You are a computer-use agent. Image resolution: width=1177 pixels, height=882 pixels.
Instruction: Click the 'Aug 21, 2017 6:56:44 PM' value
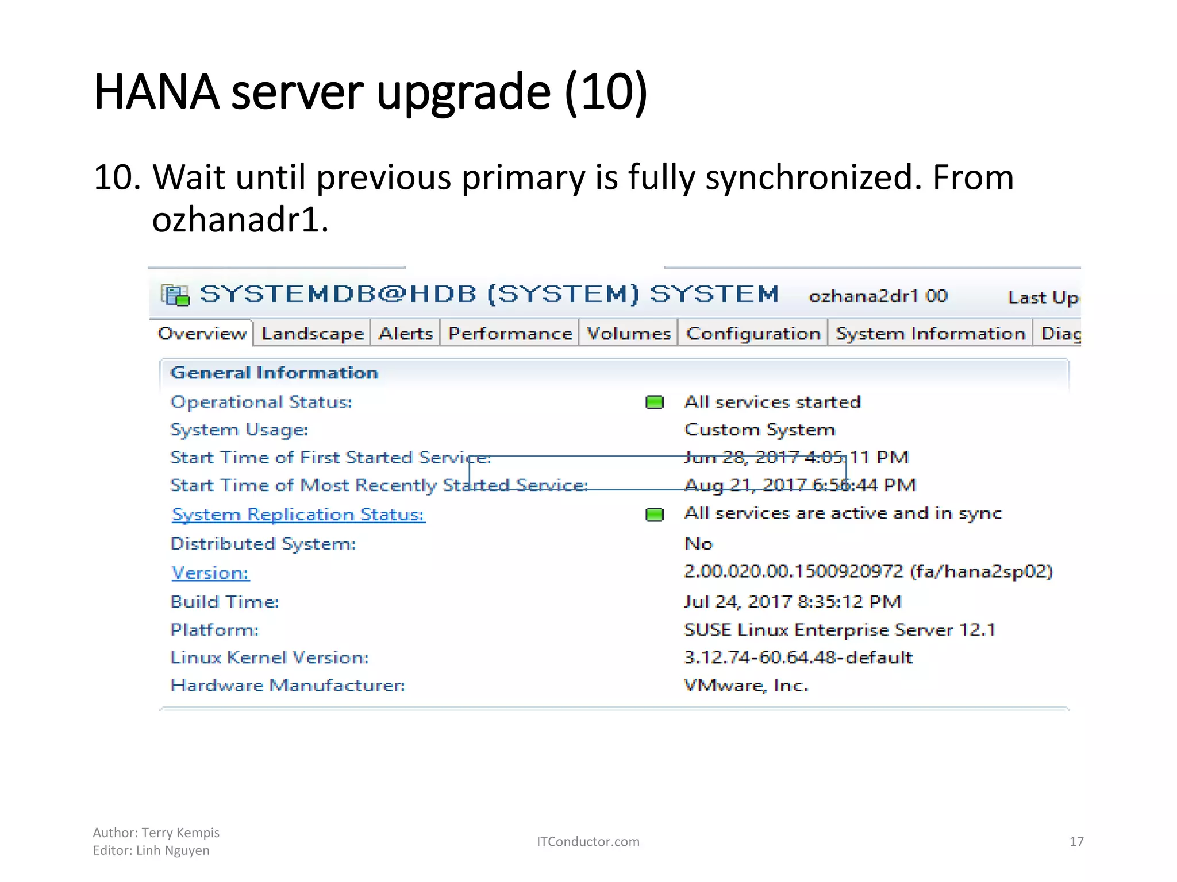pyautogui.click(x=800, y=485)
